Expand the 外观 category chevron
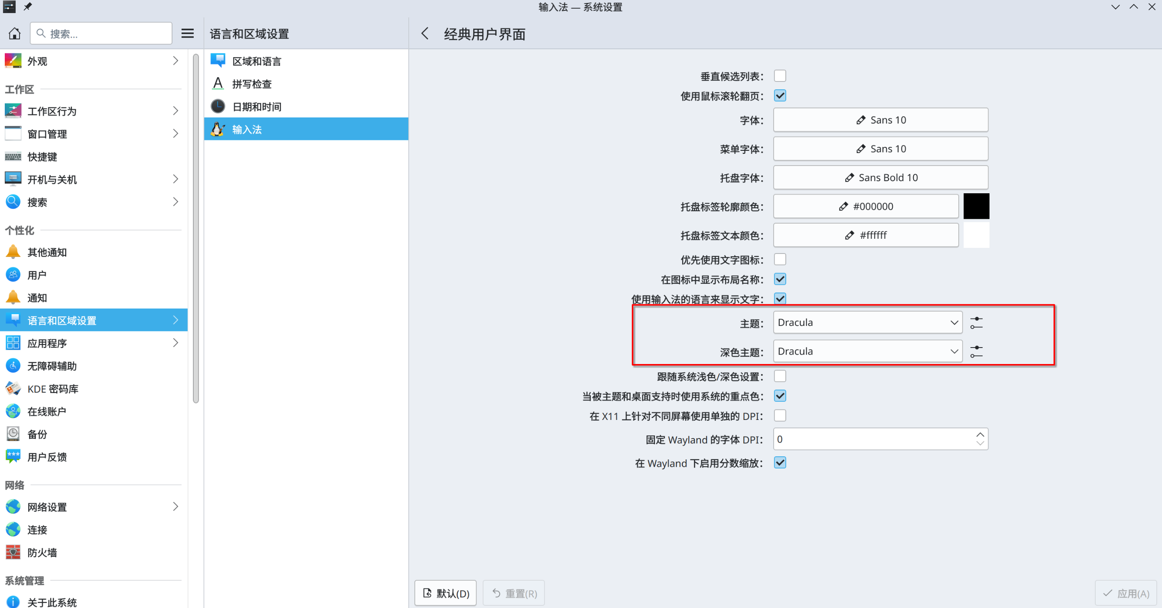 coord(176,61)
